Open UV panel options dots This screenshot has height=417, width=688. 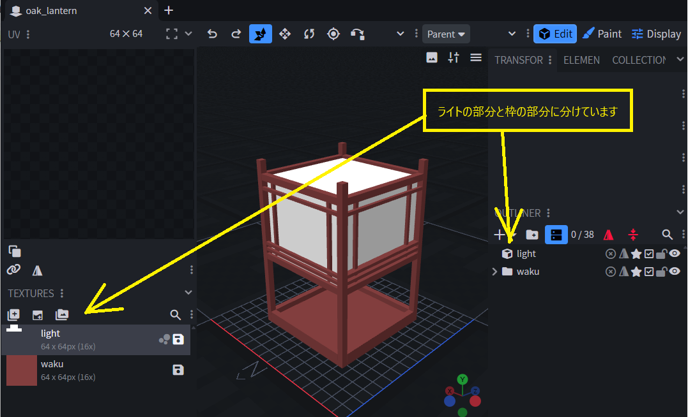click(28, 34)
